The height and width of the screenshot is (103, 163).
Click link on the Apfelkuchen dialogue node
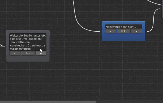[28, 53]
